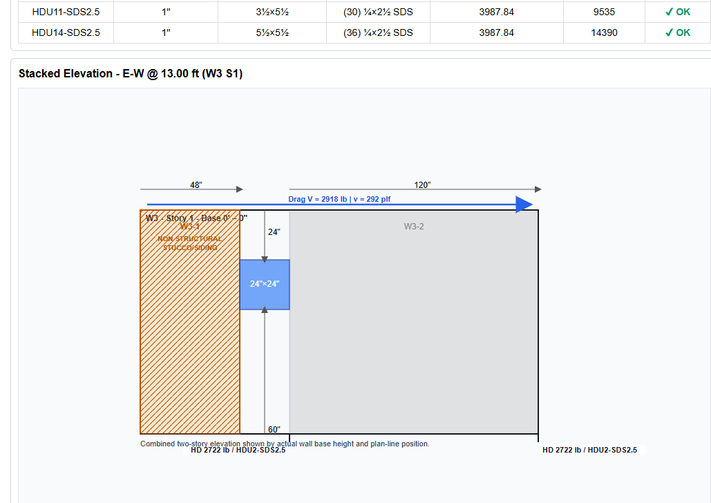Click the 9535 capacity value
This screenshot has width=711, height=503.
point(604,12)
